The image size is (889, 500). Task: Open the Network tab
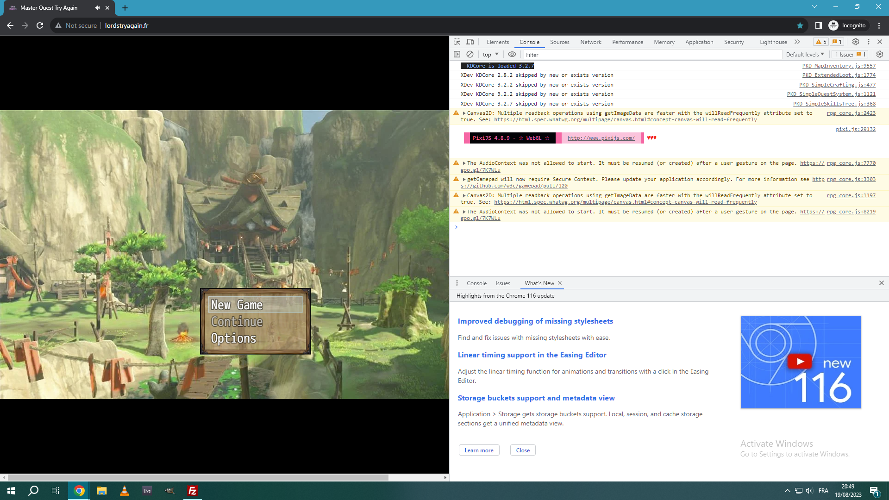591,42
